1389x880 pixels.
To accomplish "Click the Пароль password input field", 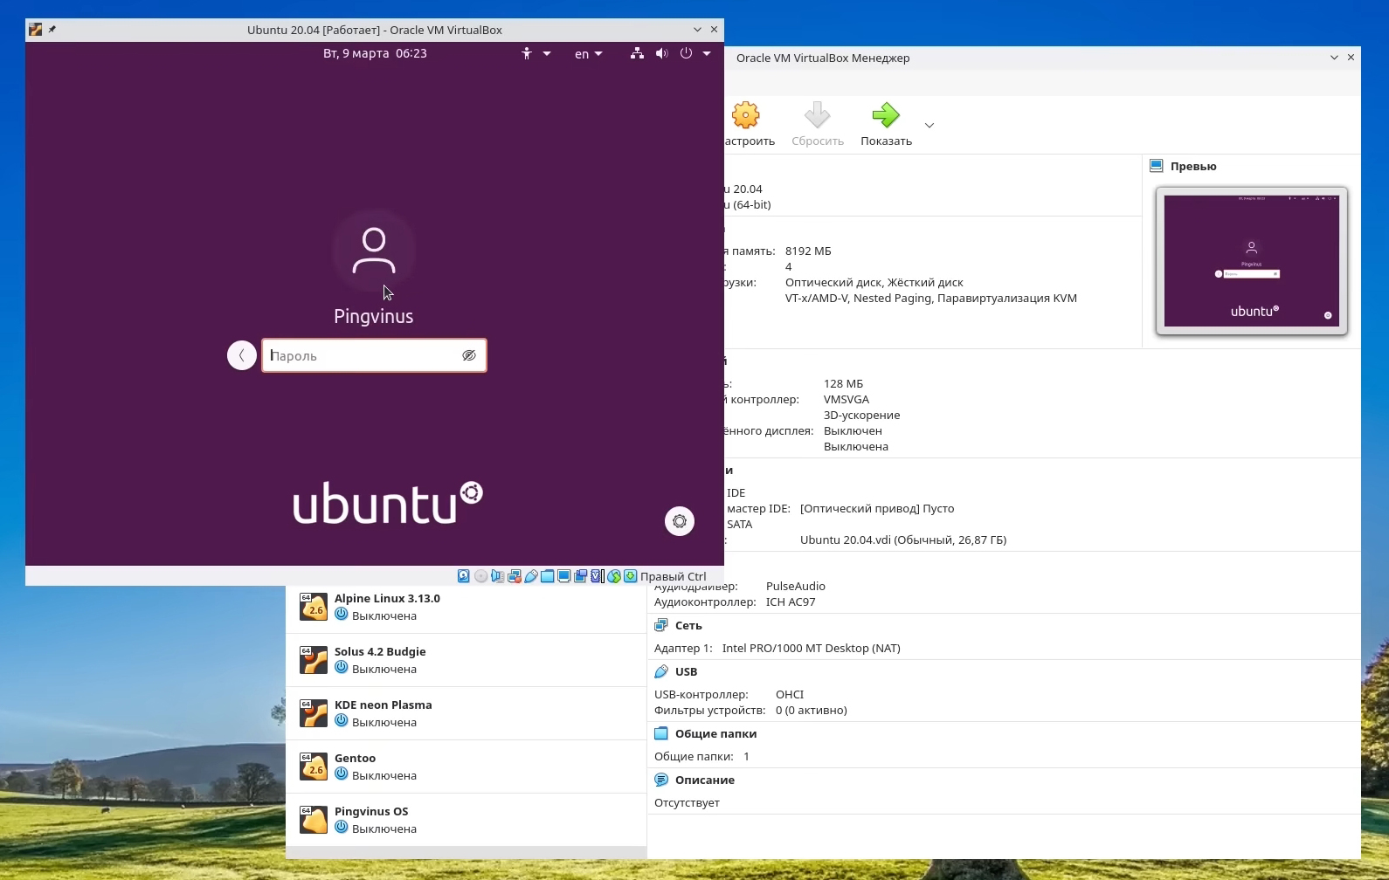I will pos(374,355).
